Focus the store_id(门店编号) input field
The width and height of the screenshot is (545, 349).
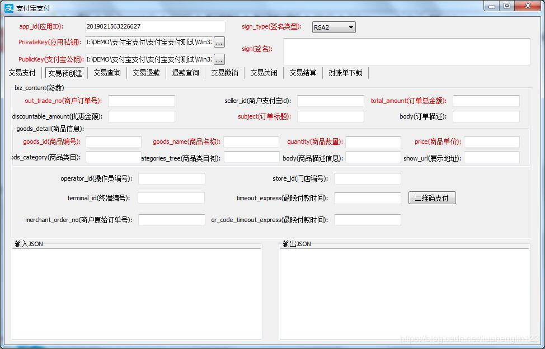[368, 178]
